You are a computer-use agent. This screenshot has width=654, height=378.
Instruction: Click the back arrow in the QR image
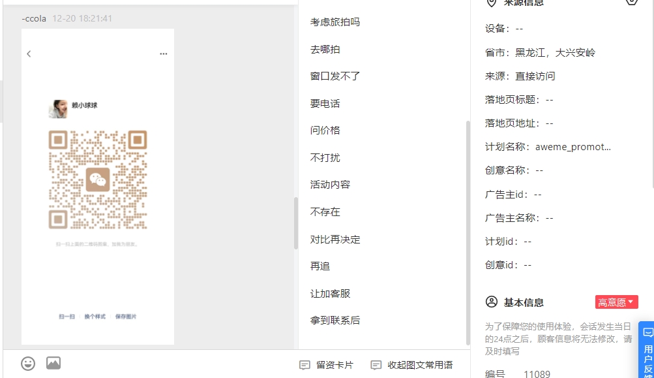[x=29, y=54]
